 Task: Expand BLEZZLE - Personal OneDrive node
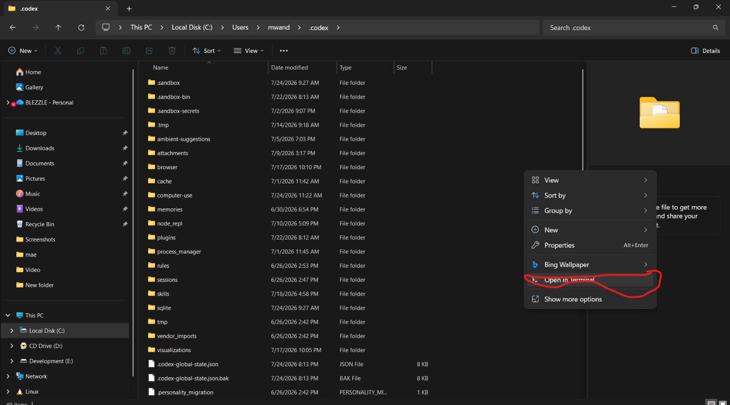point(8,103)
